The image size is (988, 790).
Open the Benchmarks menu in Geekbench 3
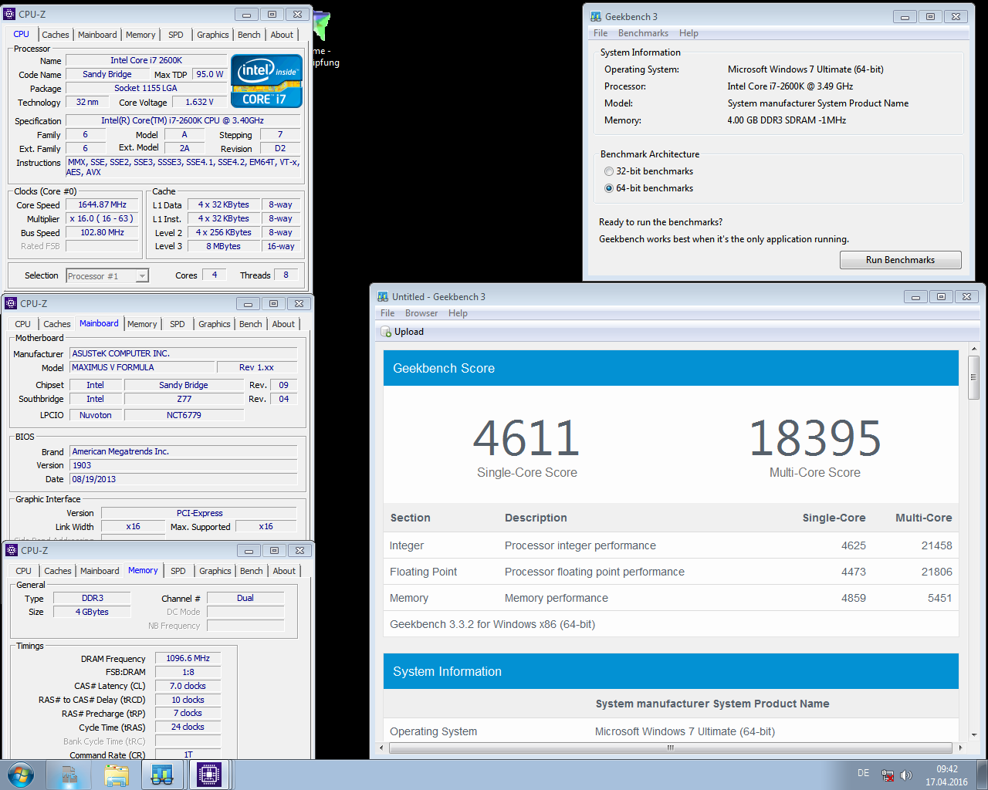(x=643, y=33)
